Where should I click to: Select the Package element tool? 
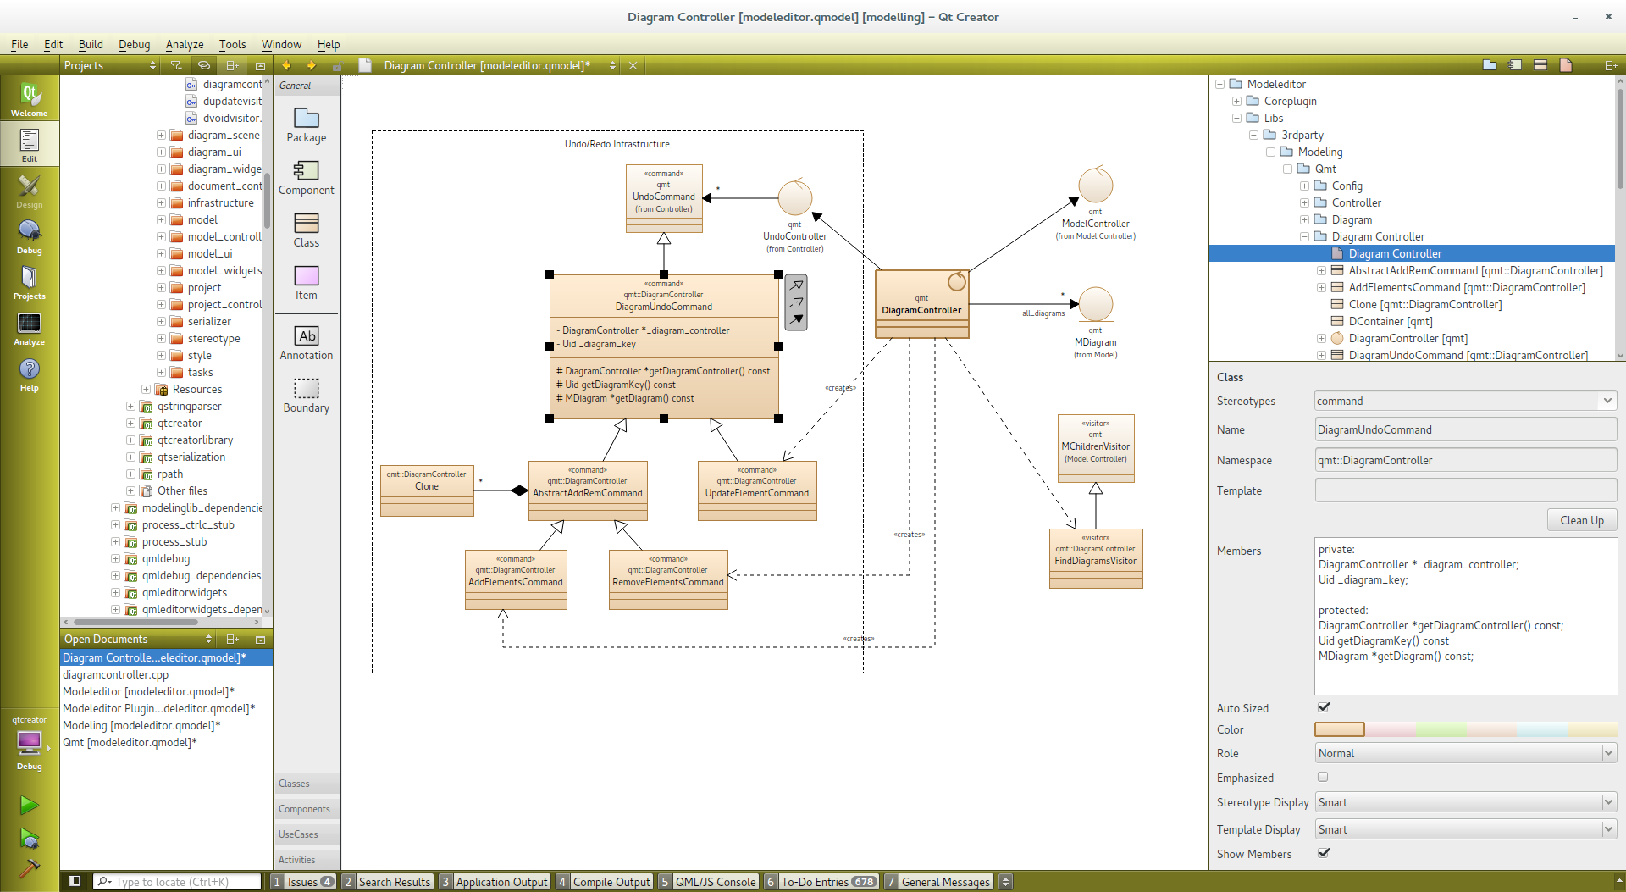pyautogui.click(x=306, y=125)
